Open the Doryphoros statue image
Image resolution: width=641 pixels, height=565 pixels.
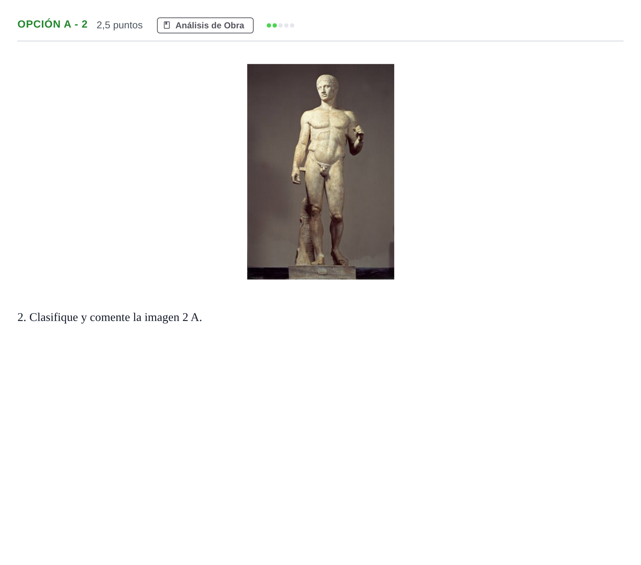320,172
